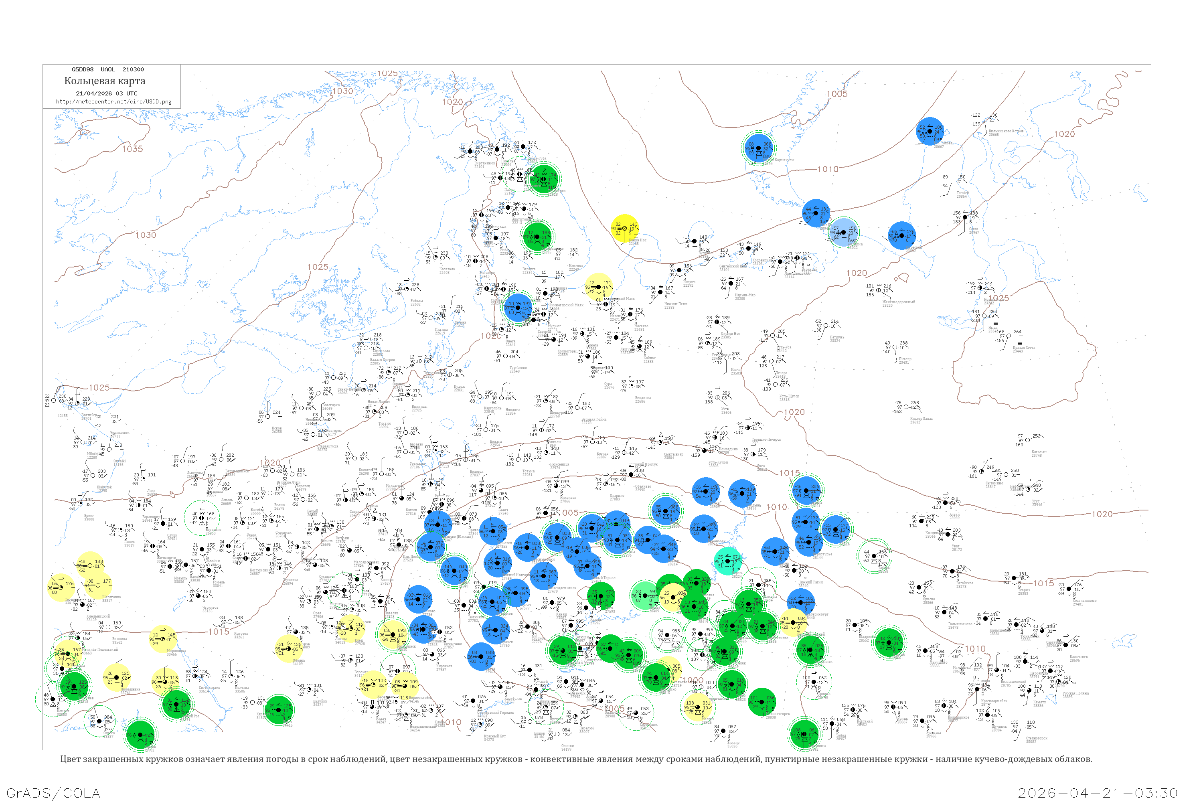The image size is (1203, 802).
Task: Select the 1000 isobar label
Action: (693, 680)
